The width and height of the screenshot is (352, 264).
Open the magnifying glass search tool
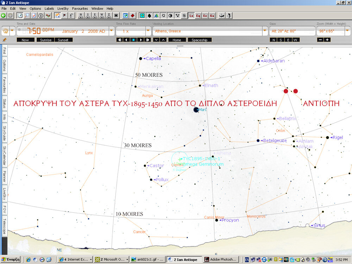click(x=27, y=15)
